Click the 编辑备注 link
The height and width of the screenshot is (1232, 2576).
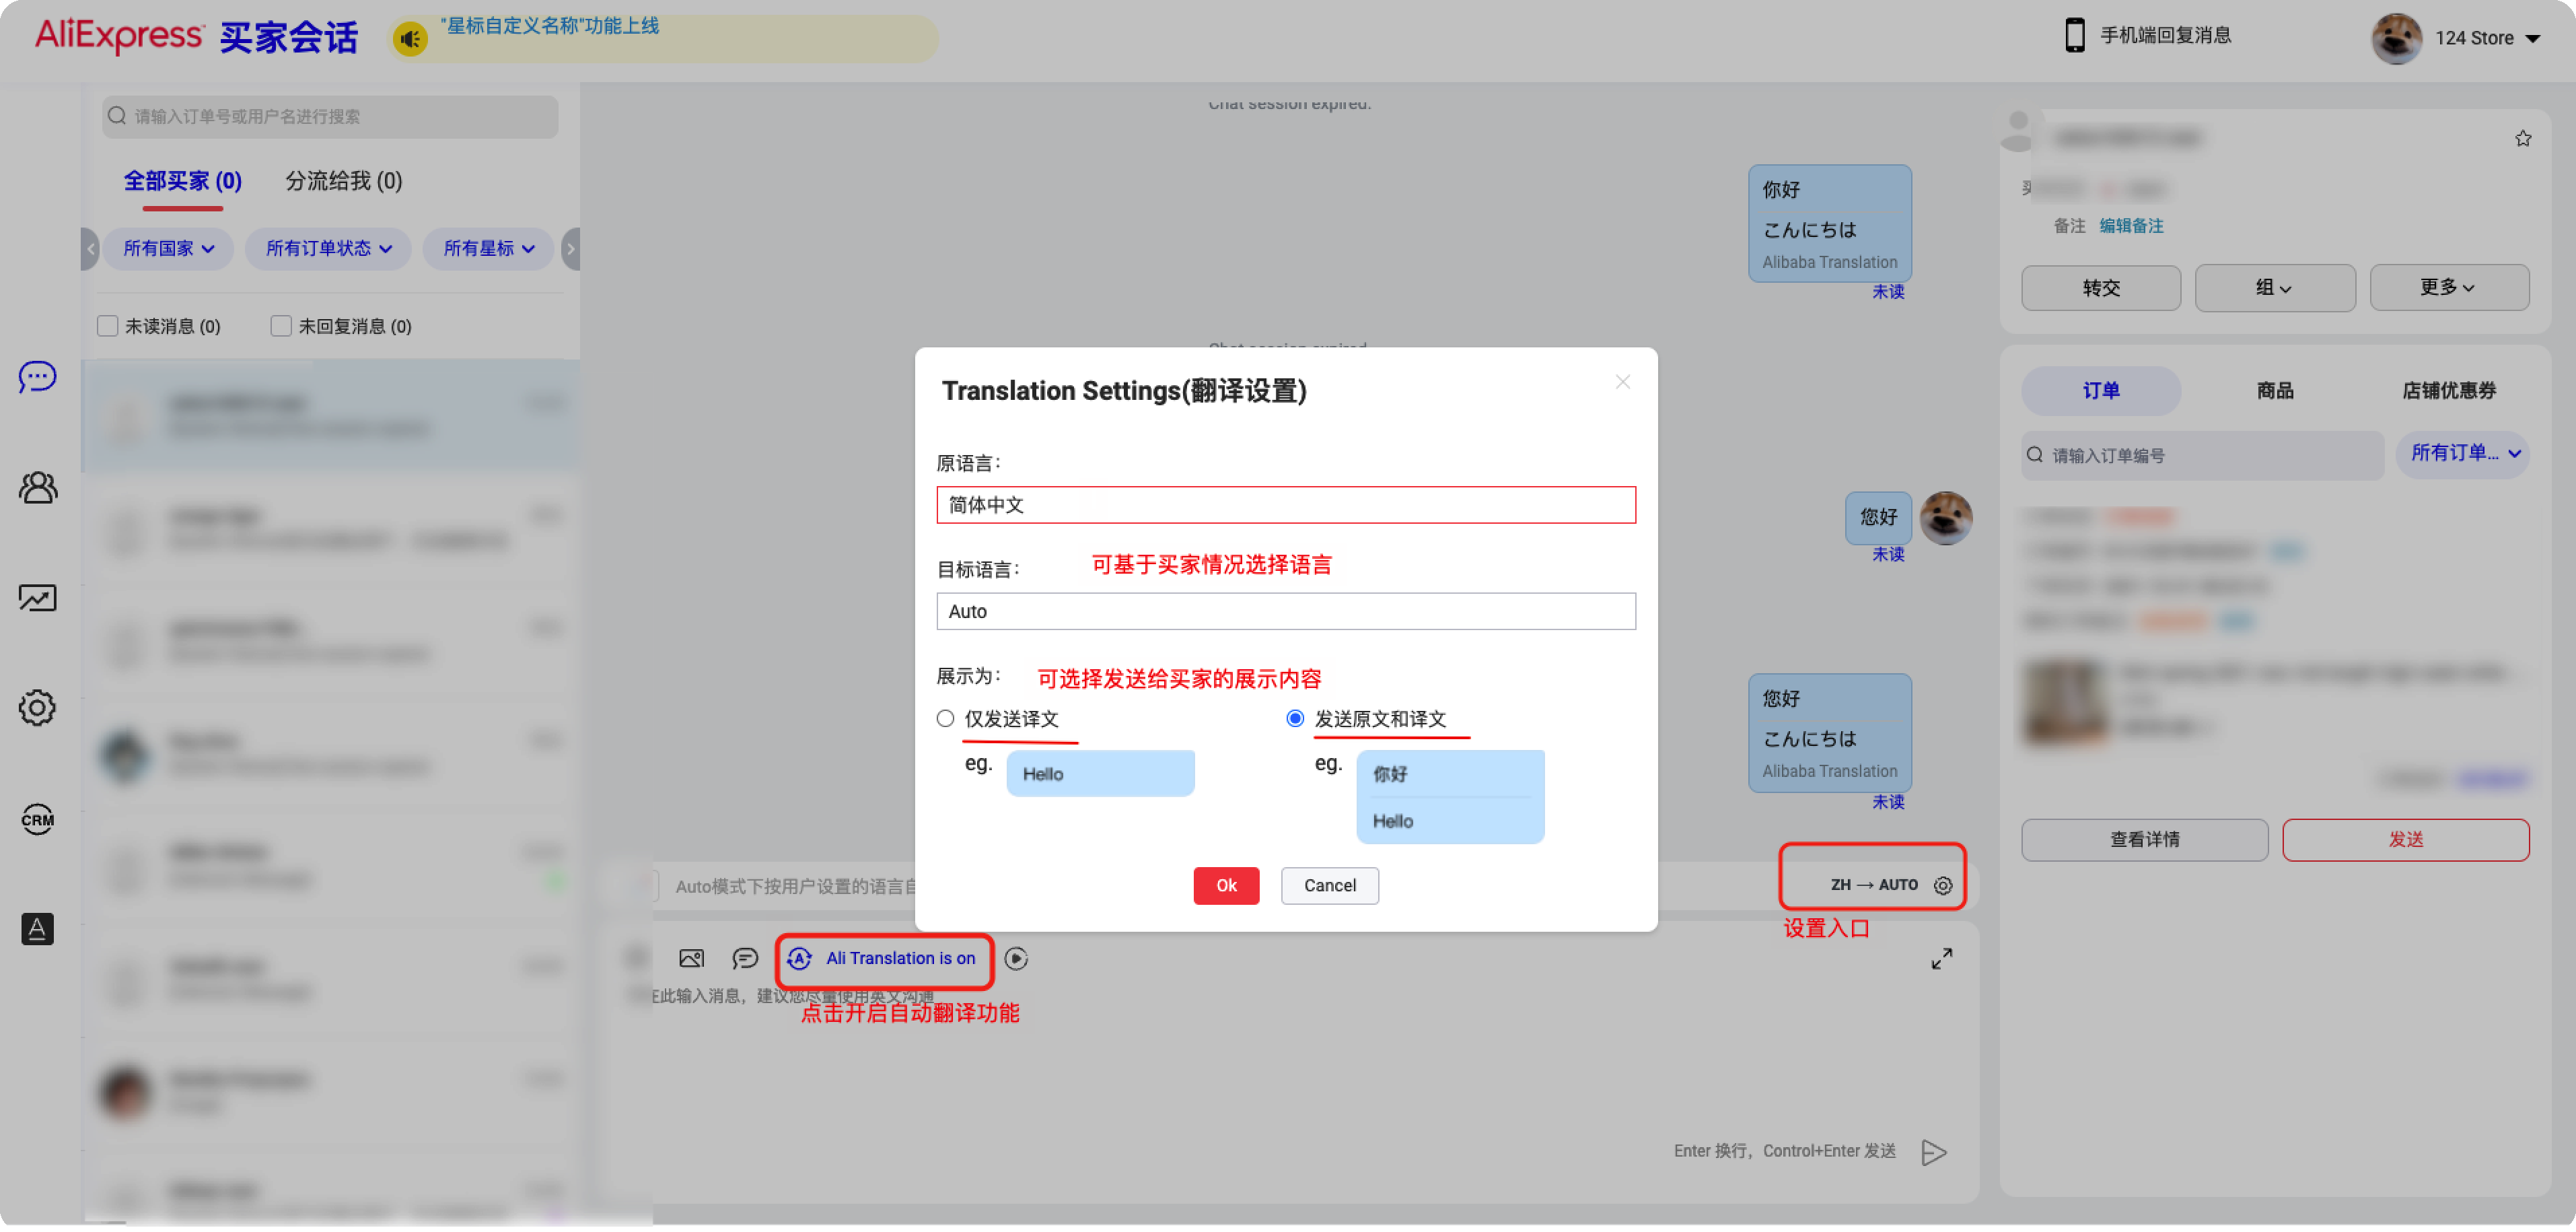tap(2130, 226)
